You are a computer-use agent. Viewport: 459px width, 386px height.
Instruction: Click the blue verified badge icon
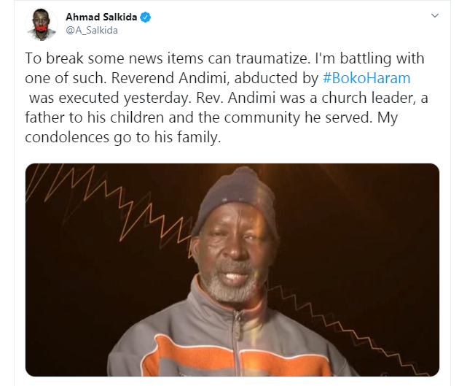145,17
